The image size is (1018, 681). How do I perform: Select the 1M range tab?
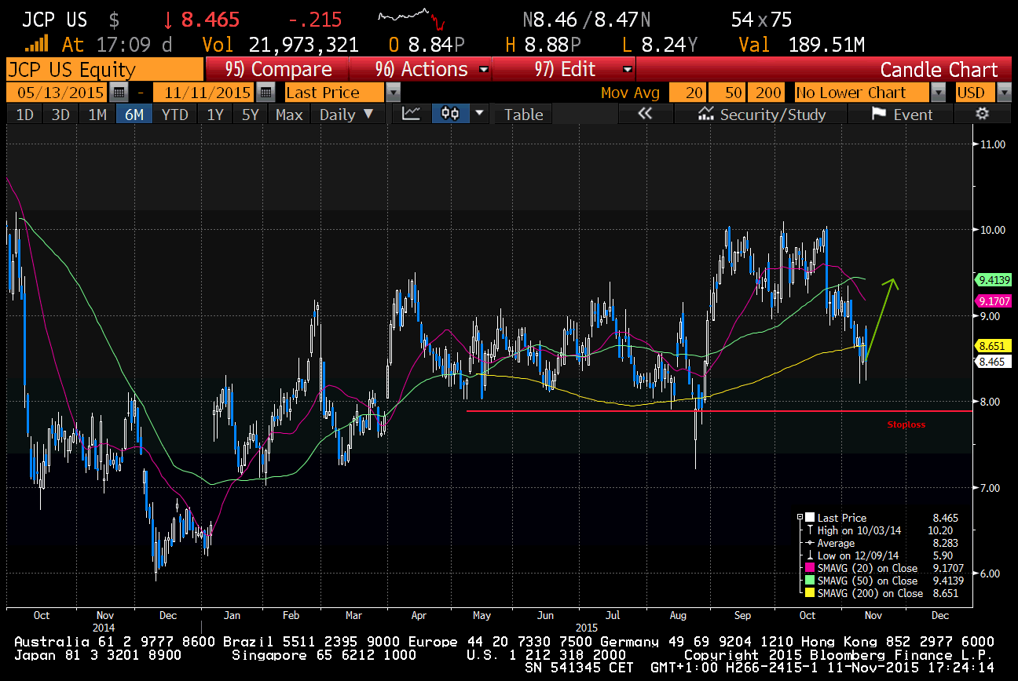coord(97,115)
